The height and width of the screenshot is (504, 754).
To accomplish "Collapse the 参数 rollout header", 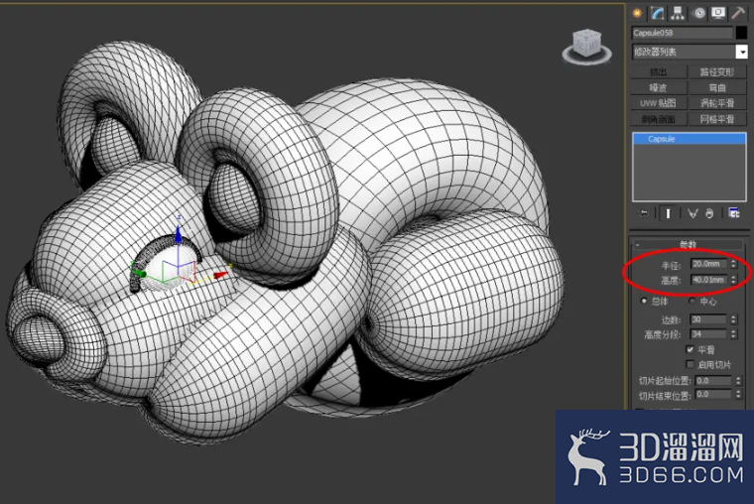I will (x=689, y=245).
